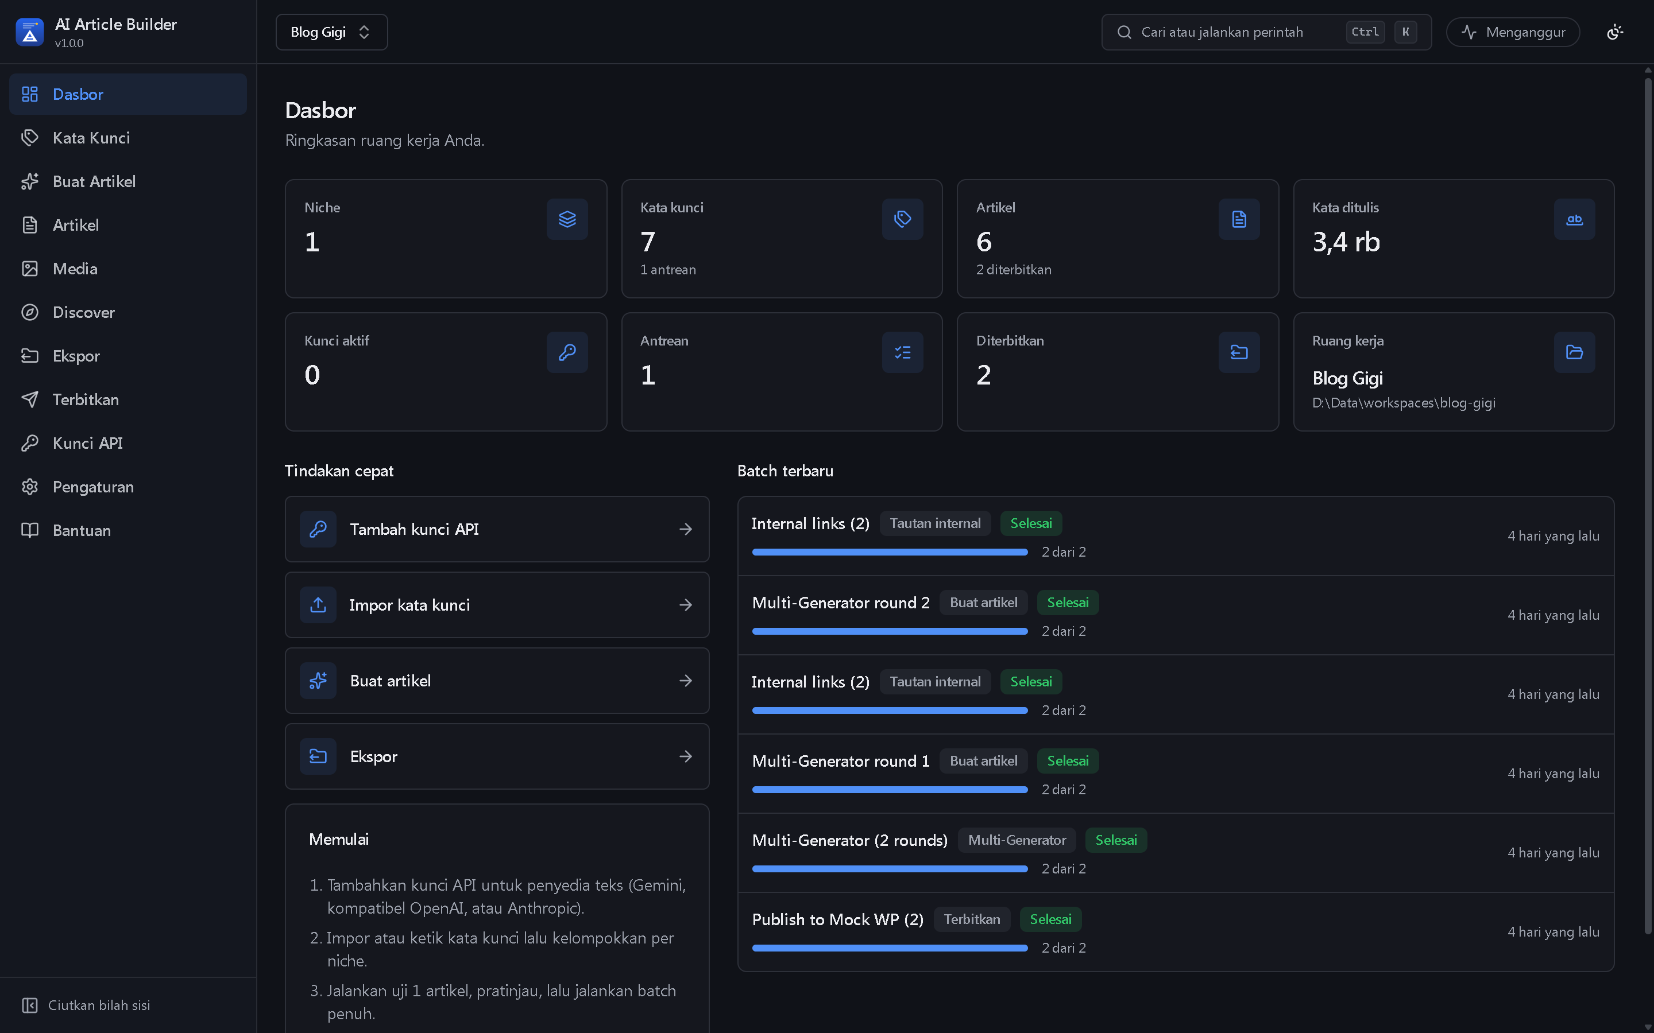This screenshot has width=1654, height=1033.
Task: Click the export icon in Ekspor quick action
Action: point(318,757)
